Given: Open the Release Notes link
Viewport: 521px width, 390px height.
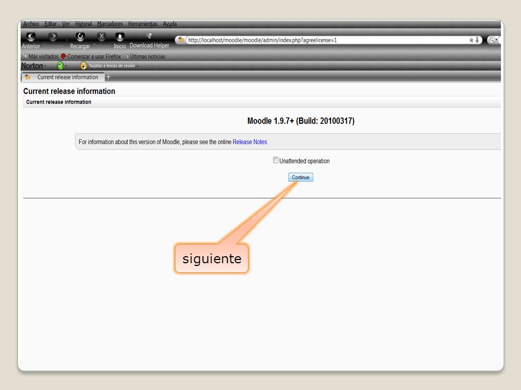Looking at the screenshot, I should coord(250,142).
